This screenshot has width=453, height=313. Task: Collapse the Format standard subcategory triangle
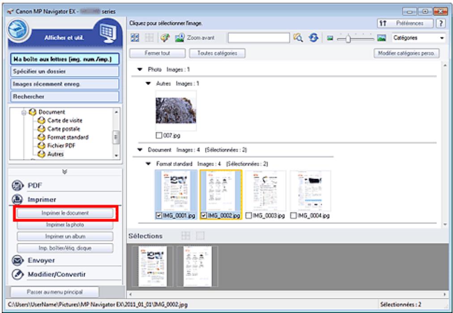point(148,164)
